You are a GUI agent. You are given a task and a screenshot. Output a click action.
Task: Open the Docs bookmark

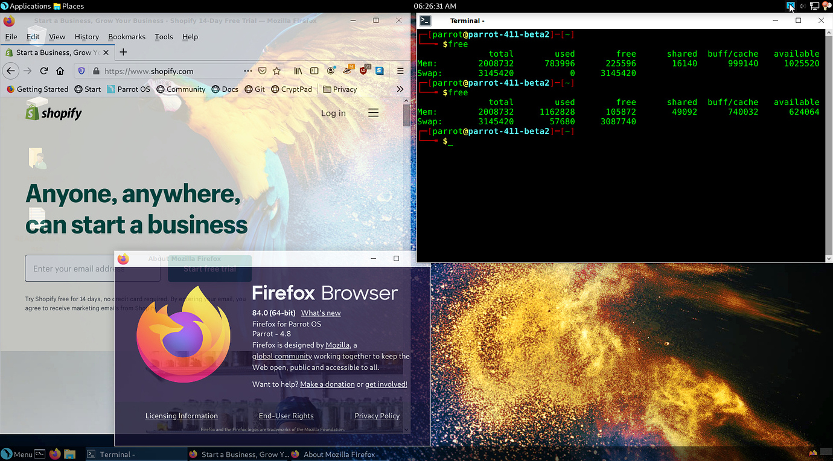(x=225, y=89)
